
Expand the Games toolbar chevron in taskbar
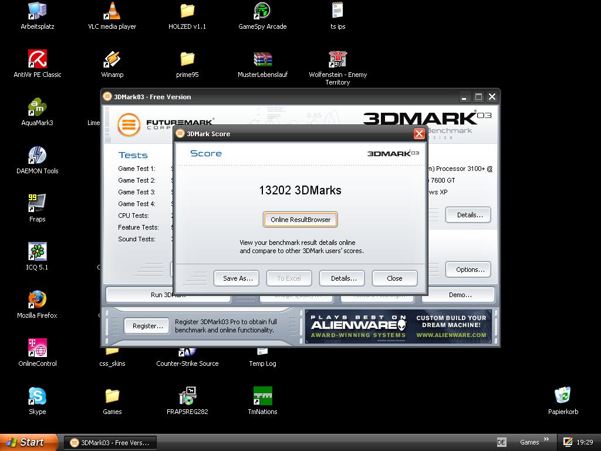546,439
